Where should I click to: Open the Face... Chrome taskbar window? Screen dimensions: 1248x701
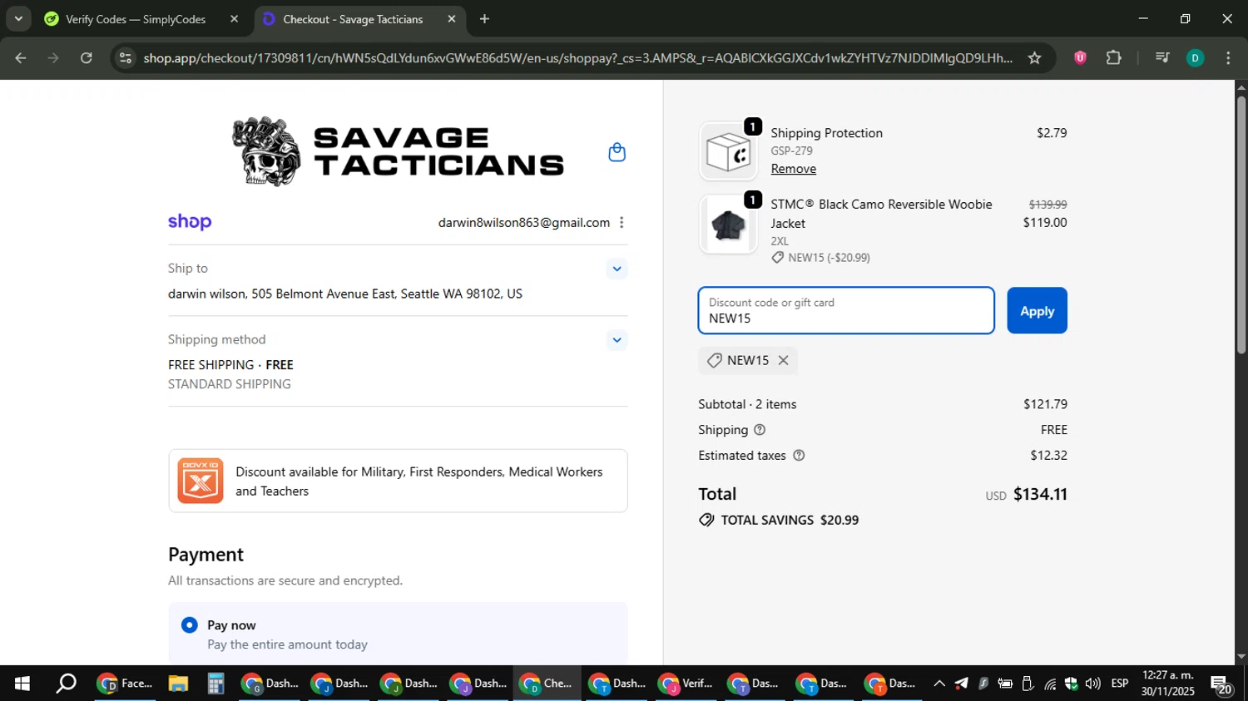pos(126,684)
